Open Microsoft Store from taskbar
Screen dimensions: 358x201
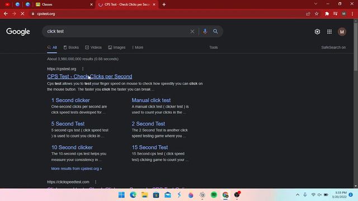(156, 195)
